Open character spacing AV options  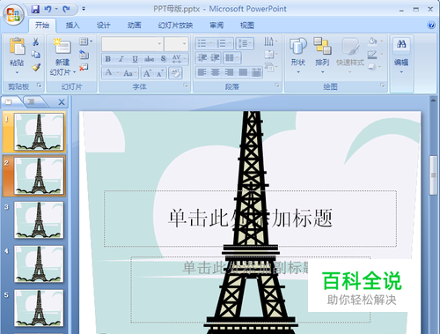(x=179, y=59)
